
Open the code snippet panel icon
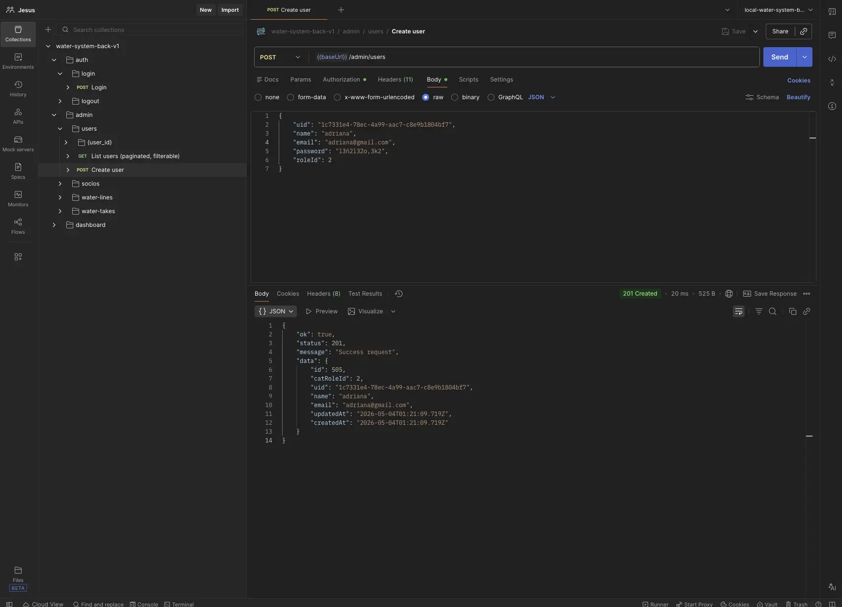[832, 59]
